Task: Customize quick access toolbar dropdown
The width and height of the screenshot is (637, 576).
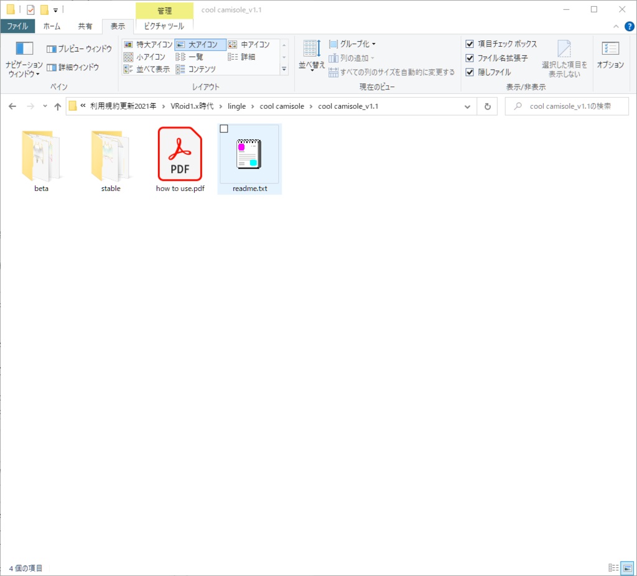Action: click(55, 10)
